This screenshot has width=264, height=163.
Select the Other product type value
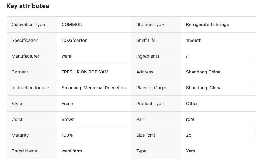tap(192, 104)
